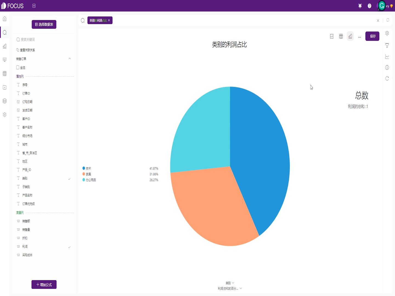
Task: Open the help question mark icon
Action: click(369, 6)
